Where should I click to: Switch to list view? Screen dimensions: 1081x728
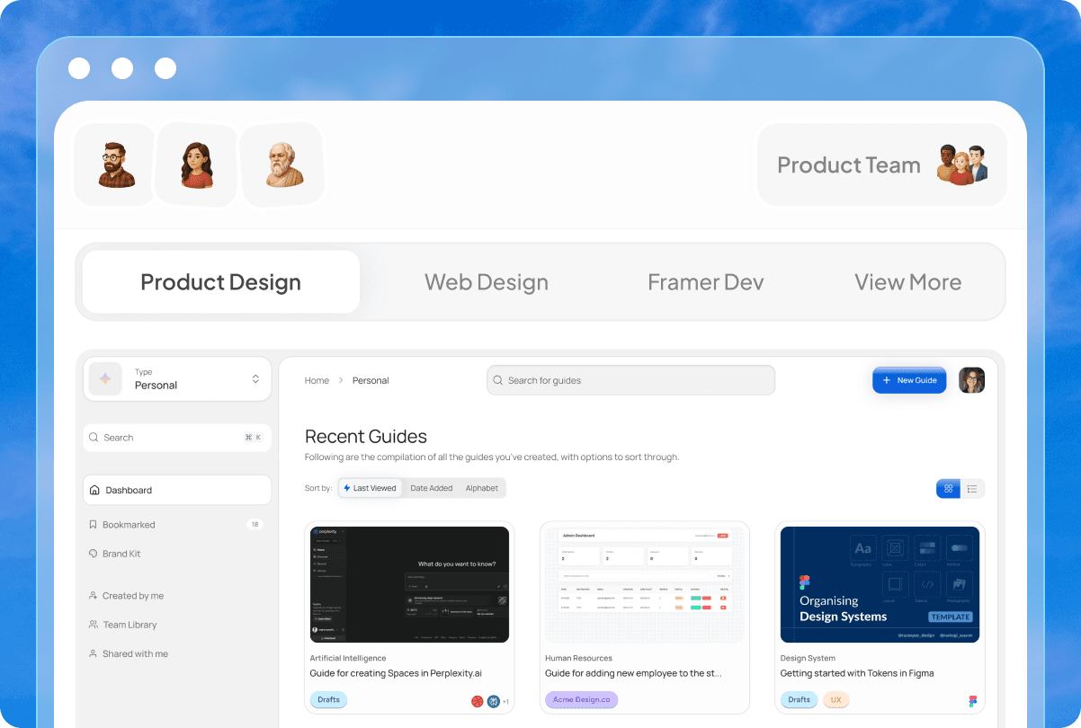(x=972, y=489)
